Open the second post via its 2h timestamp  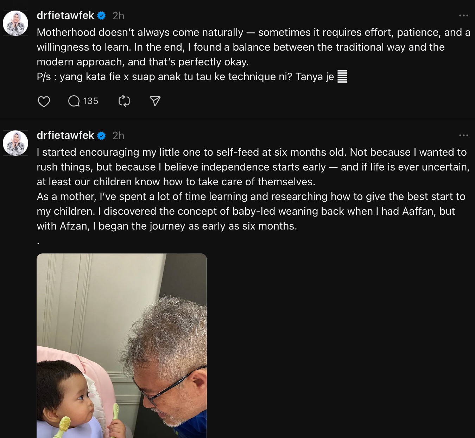click(x=118, y=136)
